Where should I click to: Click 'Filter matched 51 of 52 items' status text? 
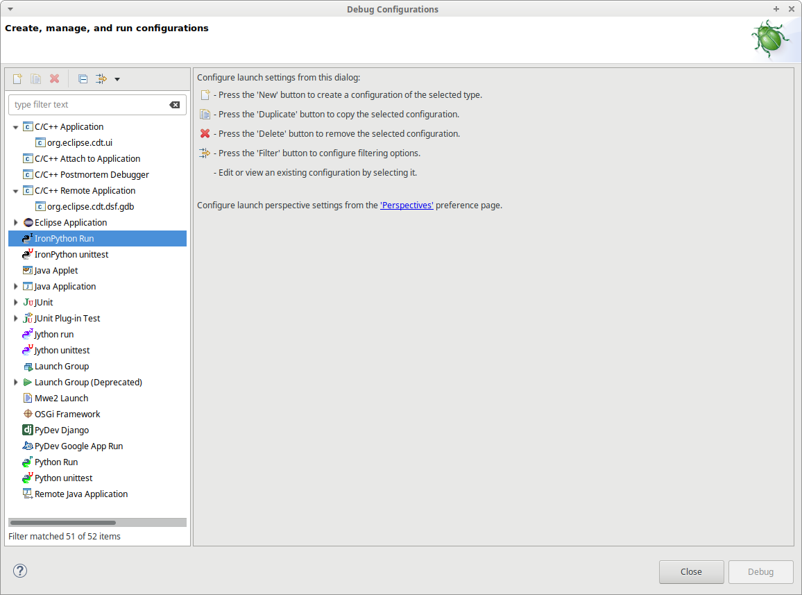tap(65, 536)
